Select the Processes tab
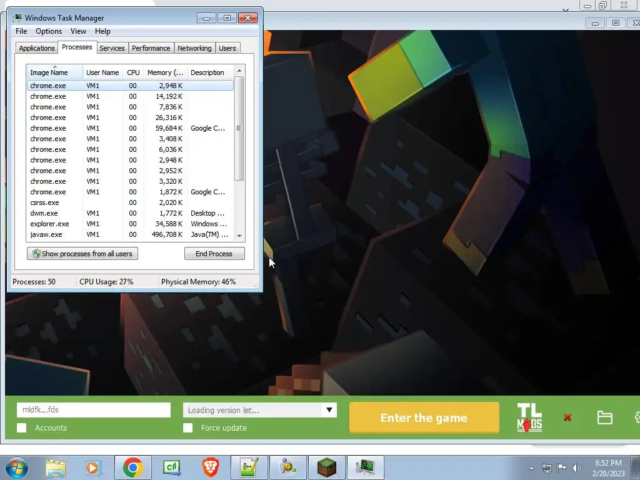The height and width of the screenshot is (480, 640). 77,47
